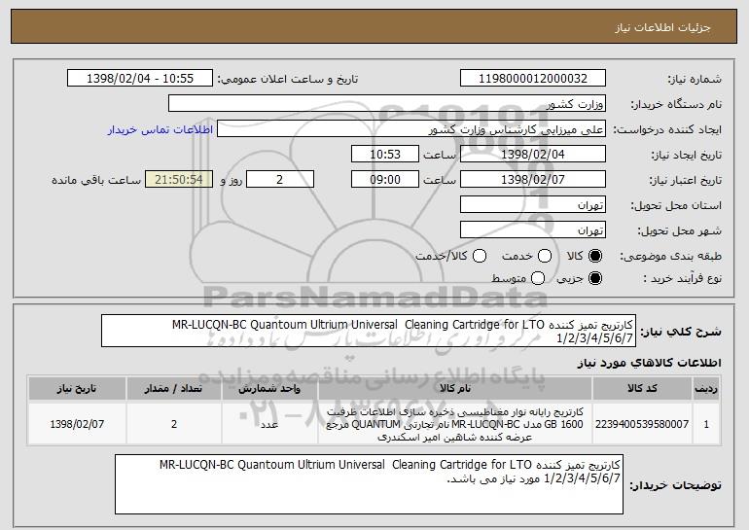This screenshot has width=749, height=530.
Task: Click the quantity cell showing 2
Action: coord(173,424)
